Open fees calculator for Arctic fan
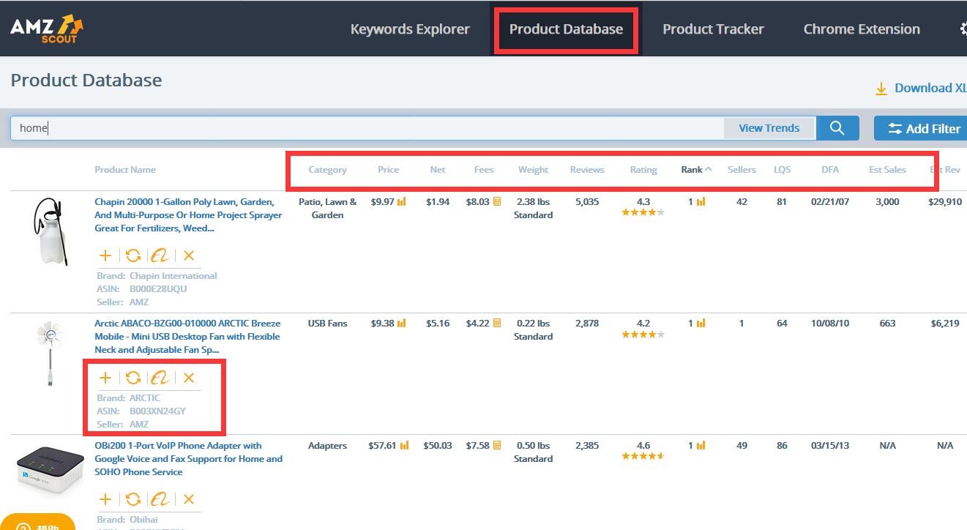This screenshot has width=967, height=530. click(x=497, y=324)
